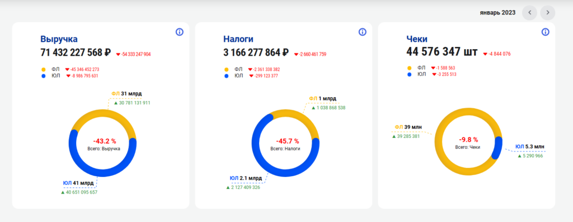Click the Выручка card title
The height and width of the screenshot is (222, 573).
[x=59, y=40]
